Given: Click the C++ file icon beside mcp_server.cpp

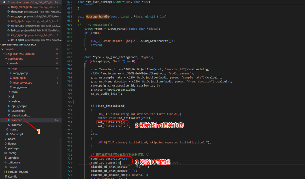Looking at the screenshot, I should coord(11,82).
